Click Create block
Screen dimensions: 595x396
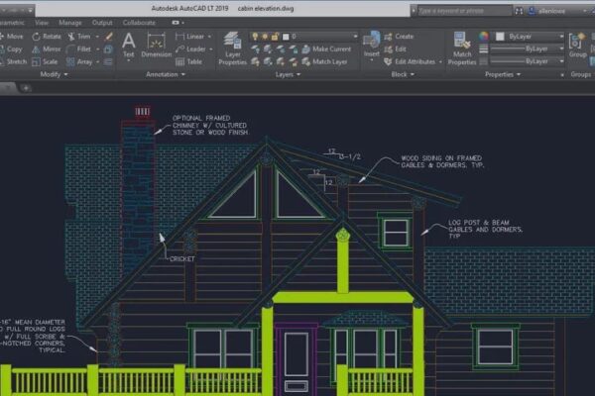399,37
